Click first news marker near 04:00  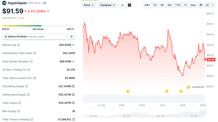tap(128, 91)
